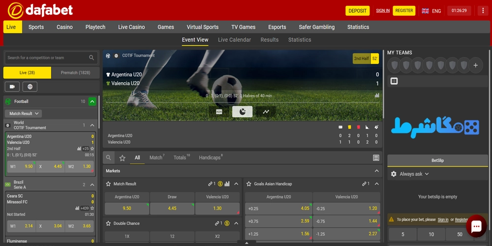Favorite the Ceara SC match star
Viewport: 492px width, 246px height.
[x=92, y=208]
